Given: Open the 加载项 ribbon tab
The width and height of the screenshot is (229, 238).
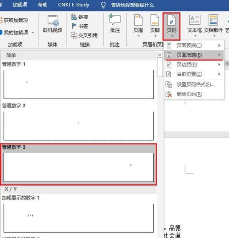Looking at the screenshot, I should click(20, 5).
